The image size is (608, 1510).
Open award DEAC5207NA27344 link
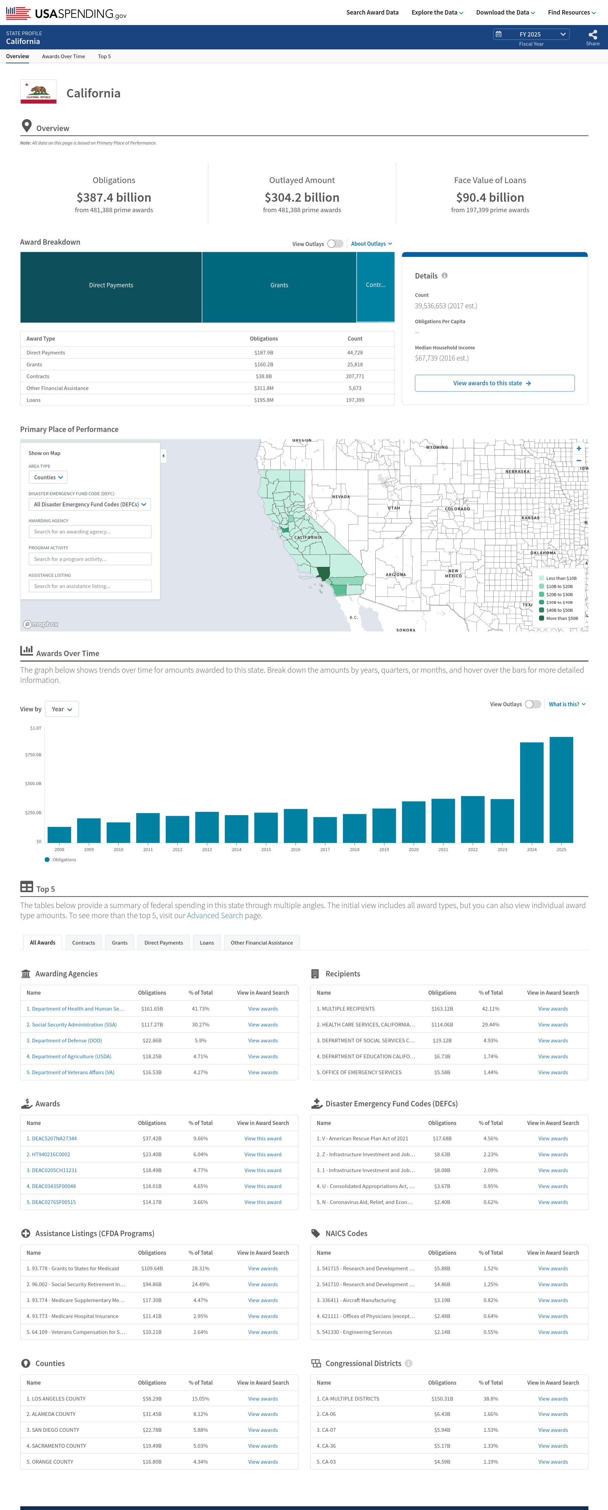coord(51,1138)
